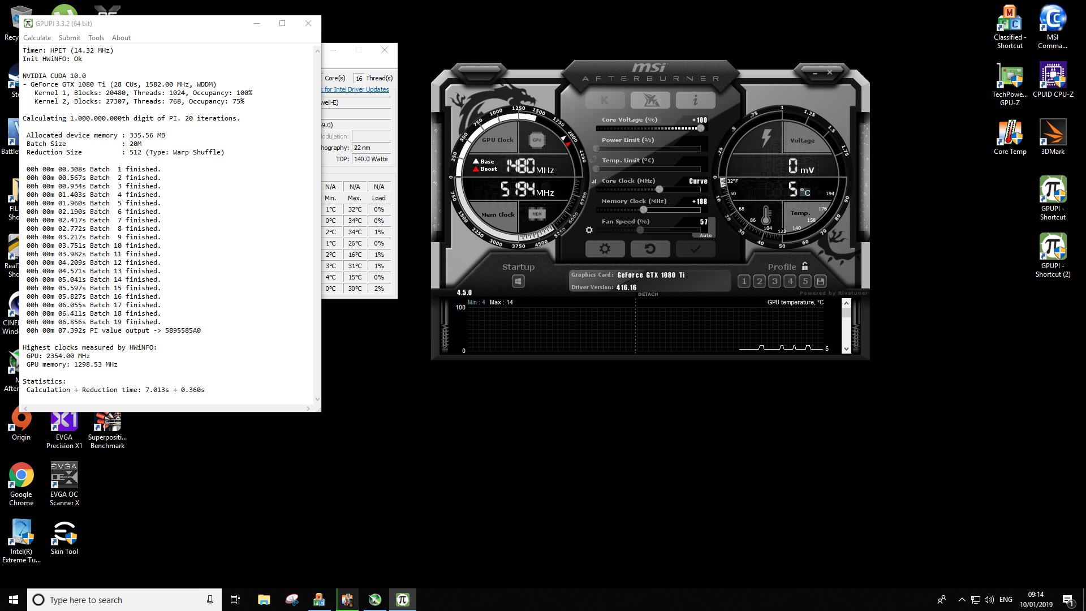Image resolution: width=1086 pixels, height=611 pixels.
Task: Select GPUPI - Shortcut desktop icon
Action: [x=1053, y=199]
